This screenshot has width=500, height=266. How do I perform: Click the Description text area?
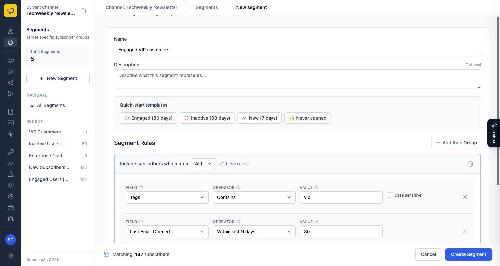(x=298, y=79)
